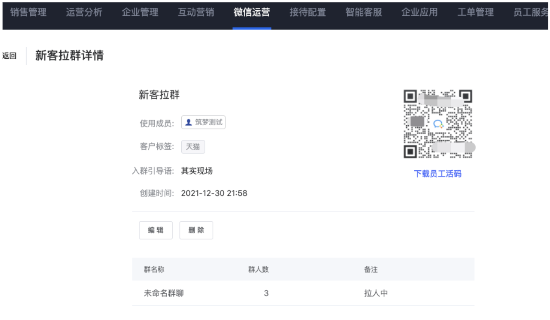Select the 天猫 customer tag

(x=193, y=147)
